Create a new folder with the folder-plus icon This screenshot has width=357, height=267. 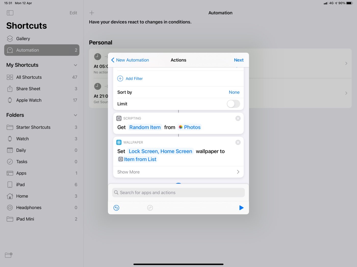[8, 255]
